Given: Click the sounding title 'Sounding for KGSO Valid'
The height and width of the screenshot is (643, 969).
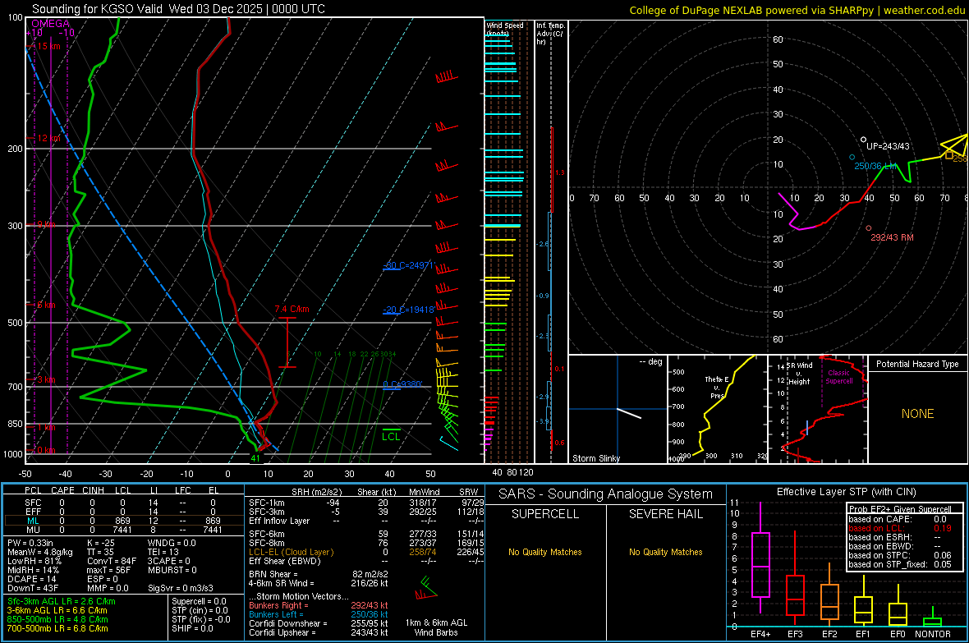Looking at the screenshot, I should pos(98,9).
